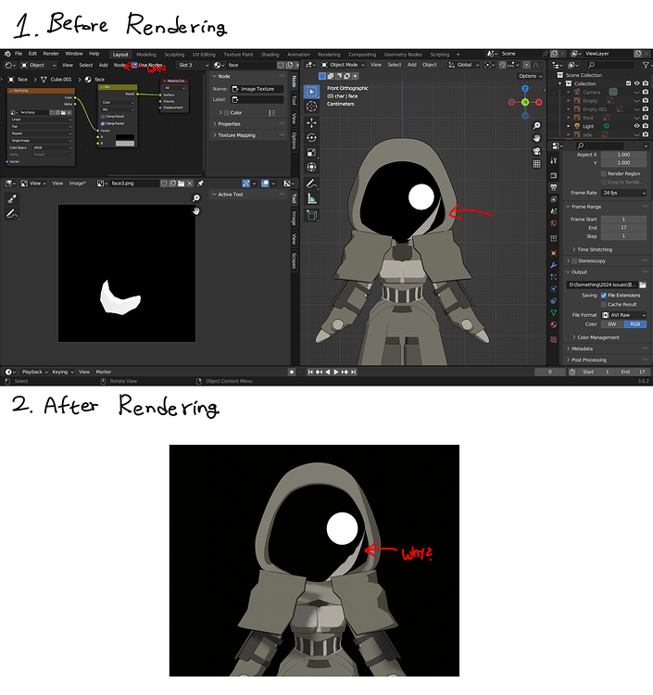
Task: Uncheck Clamp Factor in the Mix node
Action: [x=103, y=123]
